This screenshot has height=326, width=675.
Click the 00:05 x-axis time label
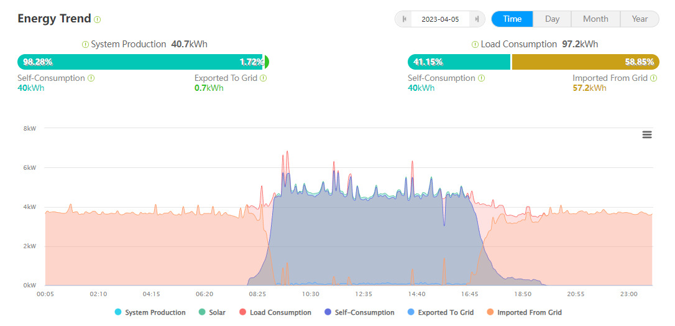[x=45, y=294]
